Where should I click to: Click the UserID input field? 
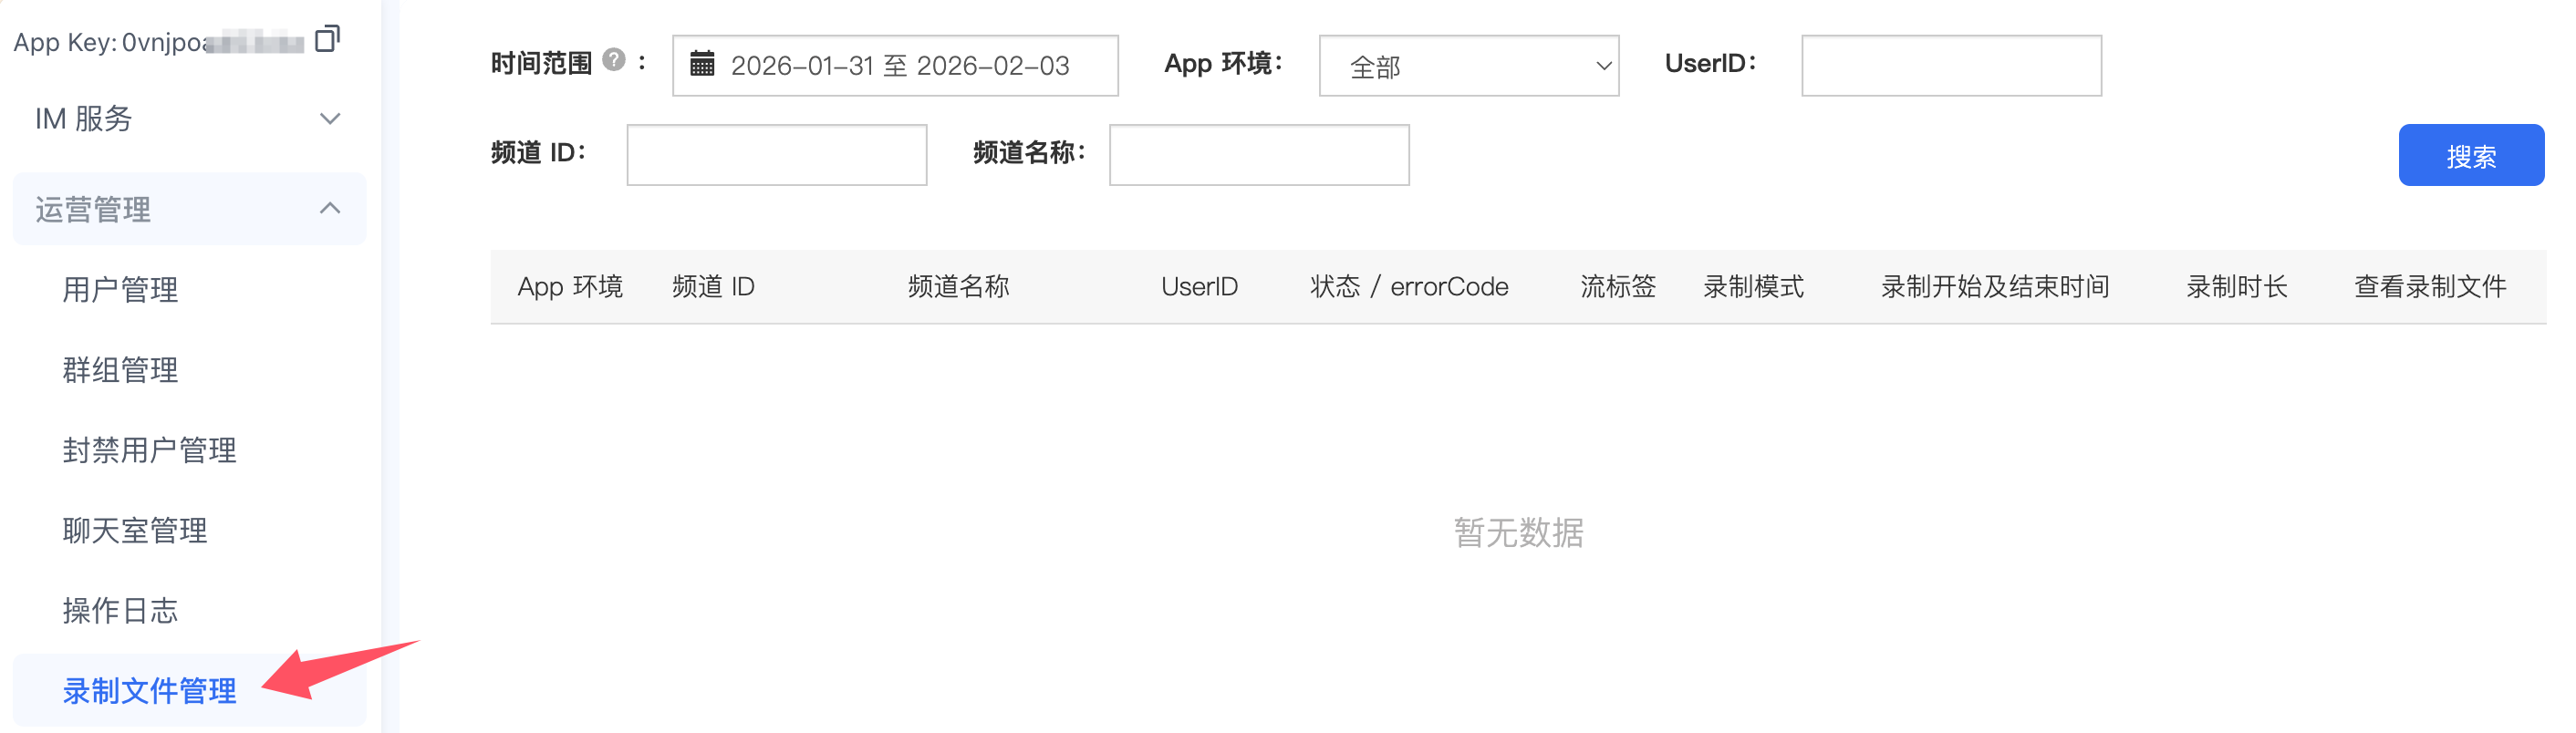pos(1950,66)
